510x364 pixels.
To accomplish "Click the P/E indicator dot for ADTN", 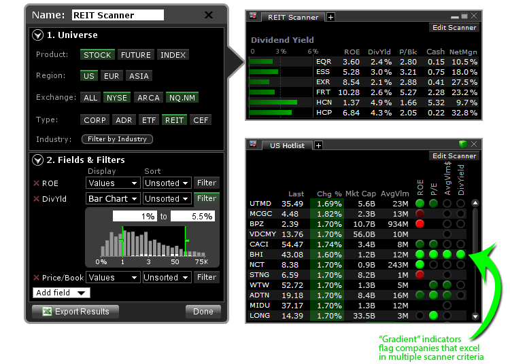I will (433, 295).
